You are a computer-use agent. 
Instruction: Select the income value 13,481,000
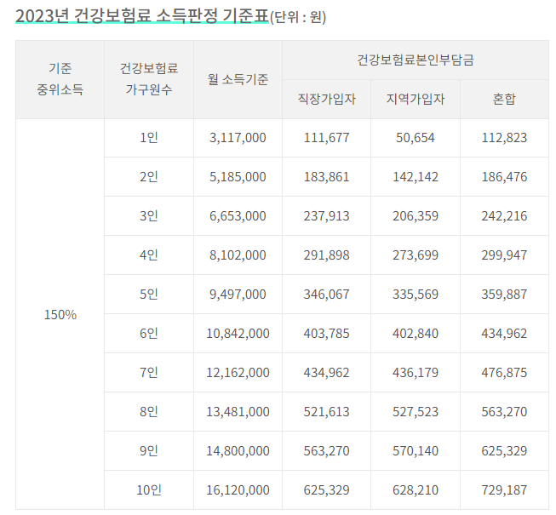238,411
